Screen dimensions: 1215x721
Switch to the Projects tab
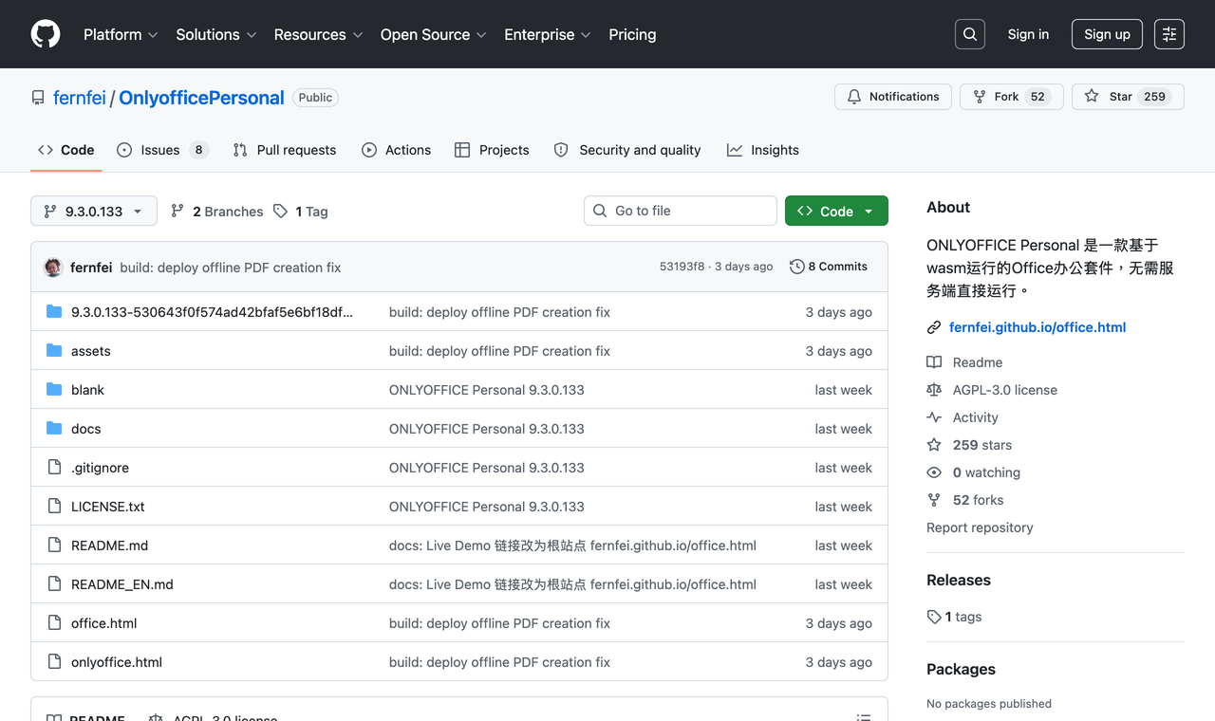[x=492, y=150]
